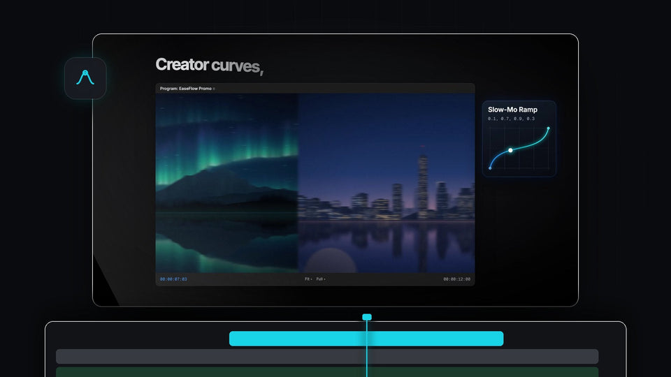Click the EaseFlow curve app icon
The height and width of the screenshot is (377, 671).
point(85,78)
